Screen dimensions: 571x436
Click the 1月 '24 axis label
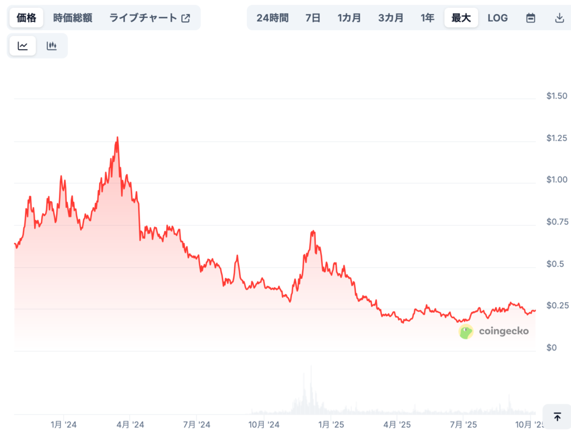tap(64, 425)
